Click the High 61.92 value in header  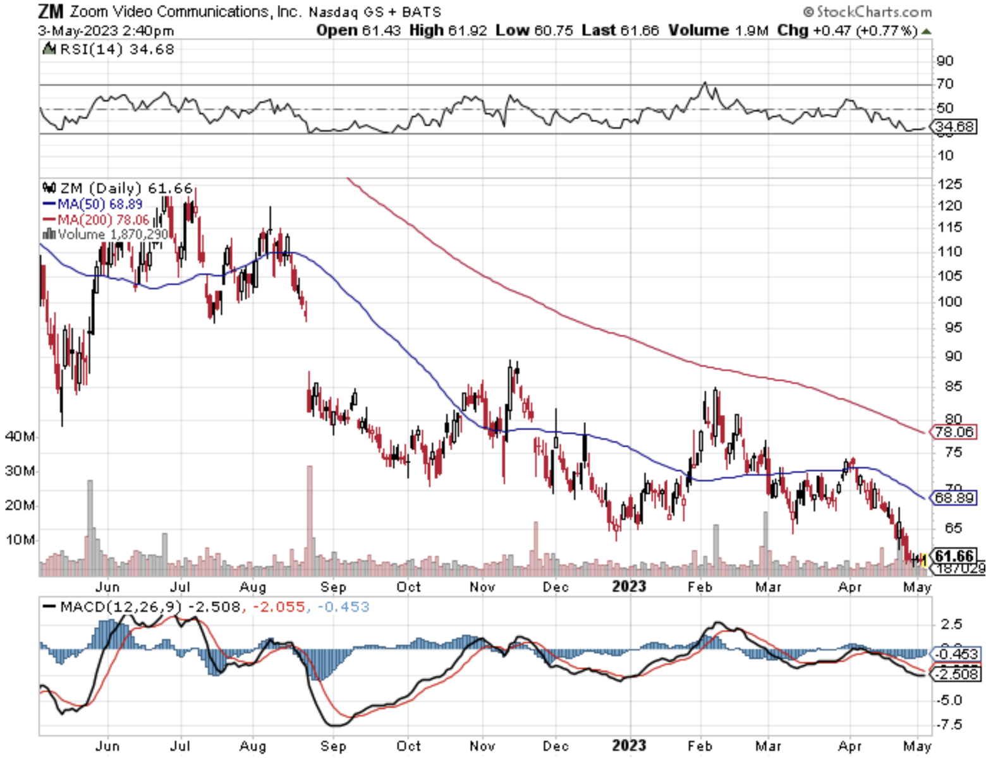click(x=448, y=30)
